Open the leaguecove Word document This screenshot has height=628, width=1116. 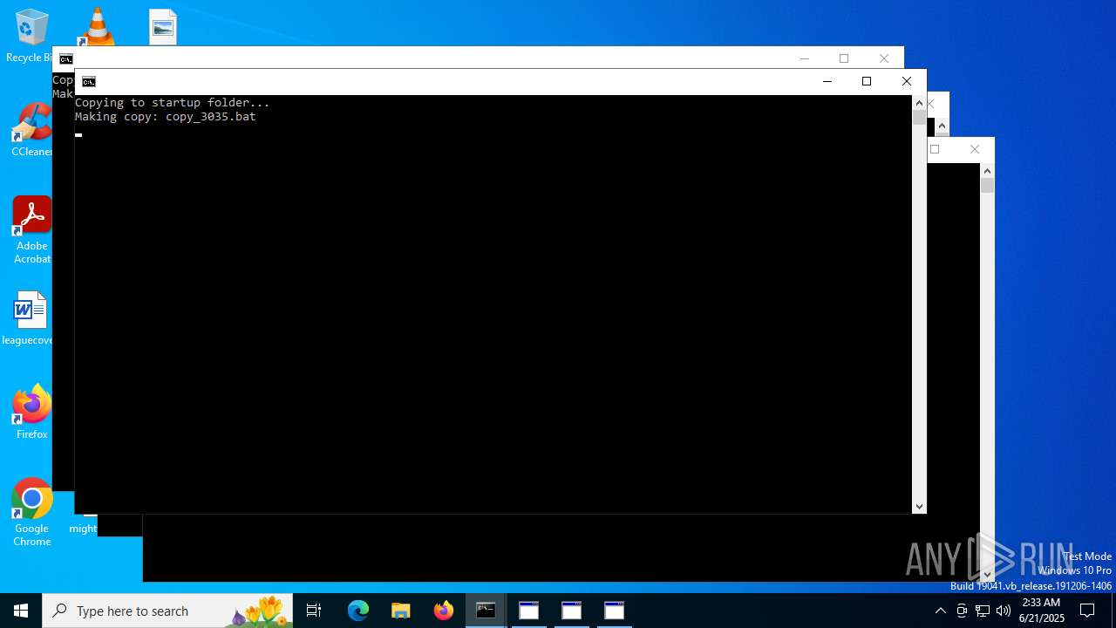point(29,318)
